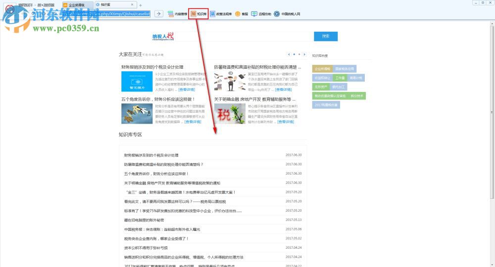Screen dimensions: 495x267
Task: Open list item 税务突击企业查内账
Action: pyautogui.click(x=156, y=239)
